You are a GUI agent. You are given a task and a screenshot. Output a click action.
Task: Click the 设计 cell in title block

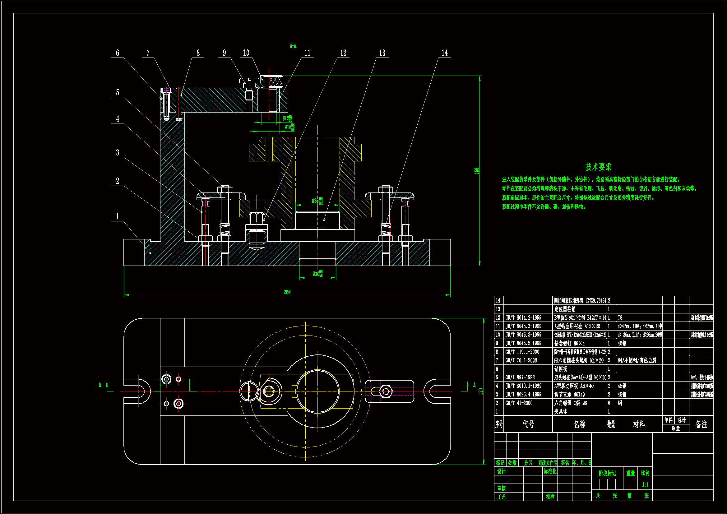click(501, 472)
